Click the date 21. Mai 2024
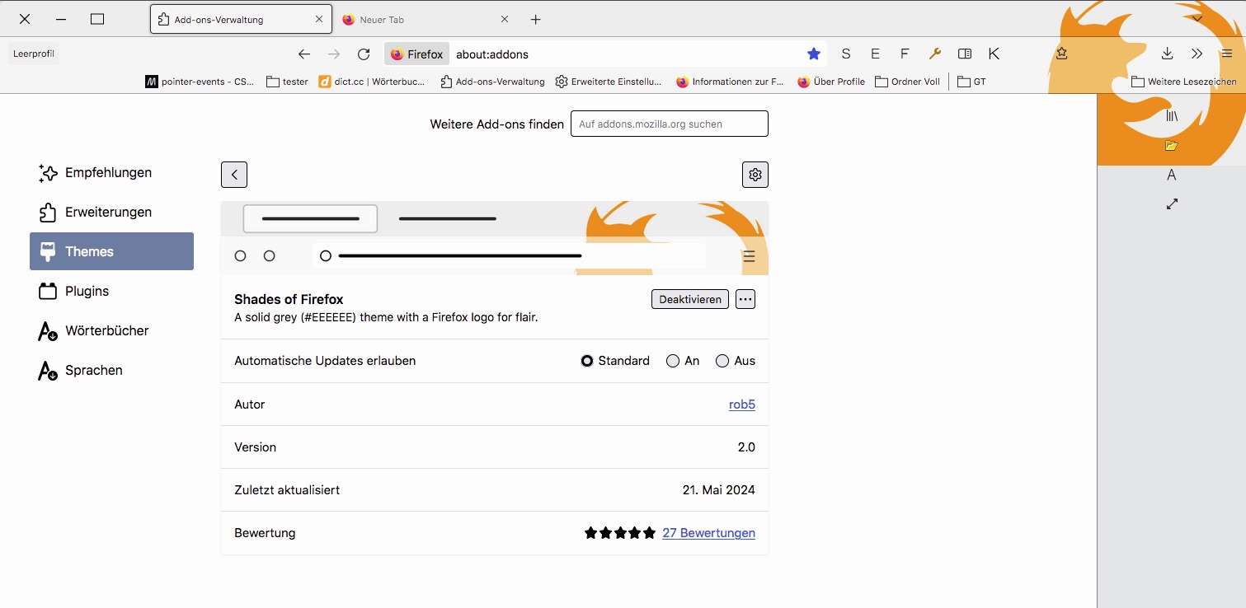Screen dimensions: 1246x608 (719, 490)
